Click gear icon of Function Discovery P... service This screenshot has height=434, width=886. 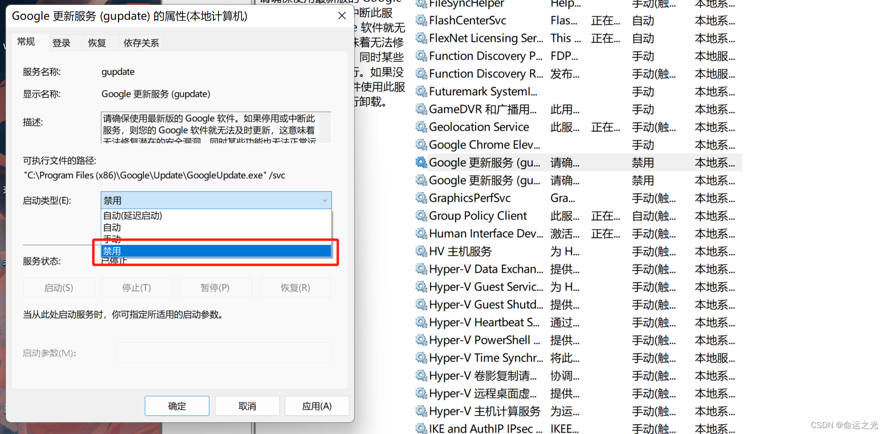point(421,56)
